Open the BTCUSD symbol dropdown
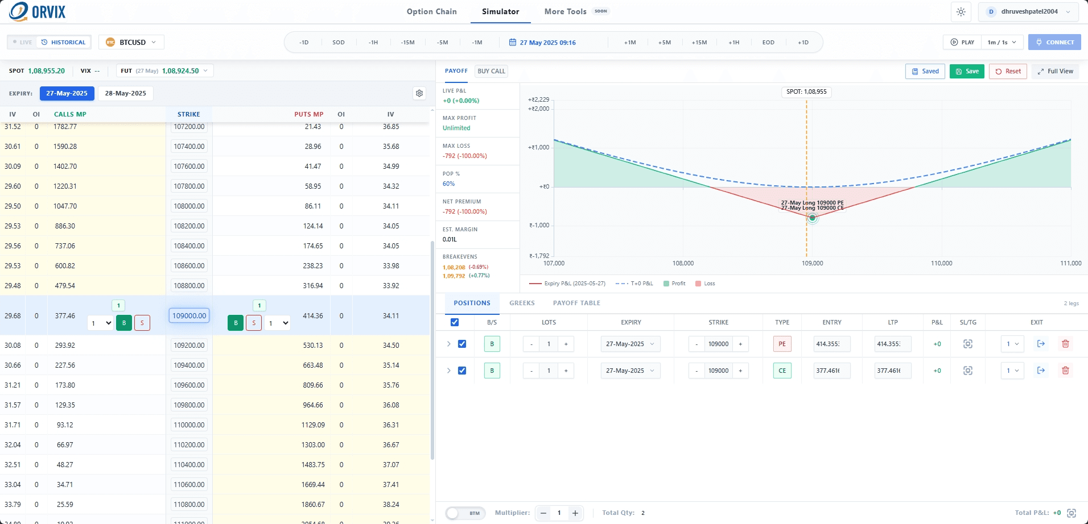Screen dimensions: 1088x524 coord(131,43)
